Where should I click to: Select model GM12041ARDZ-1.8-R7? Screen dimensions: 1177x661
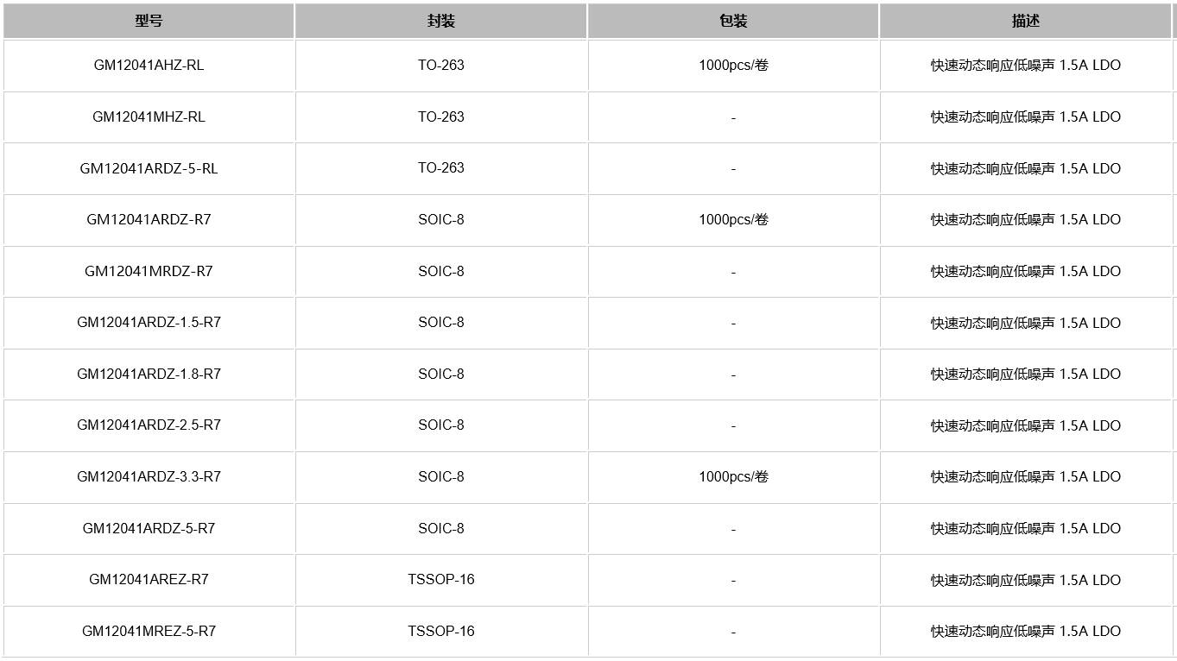tap(149, 374)
